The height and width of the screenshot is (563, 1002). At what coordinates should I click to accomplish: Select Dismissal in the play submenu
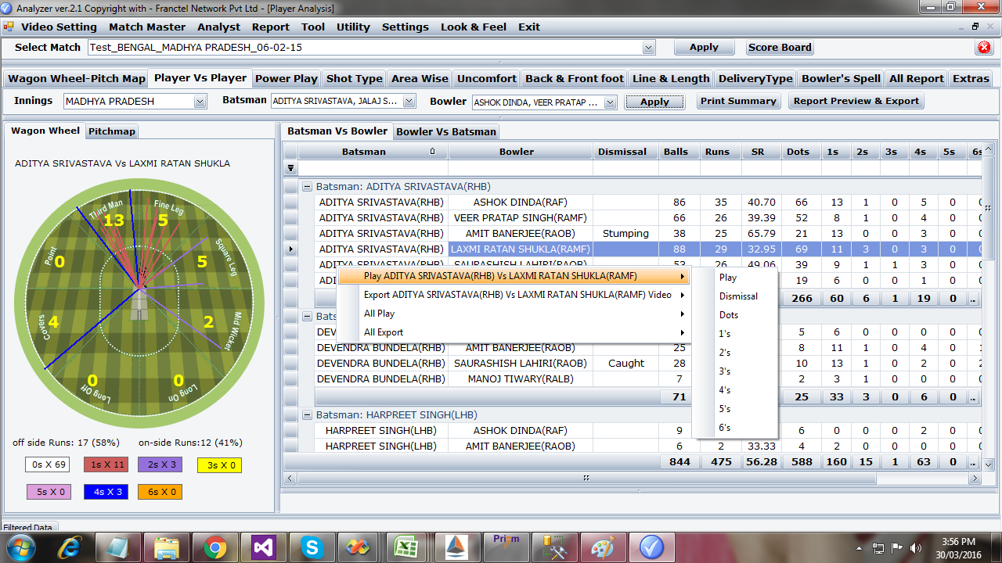(x=735, y=296)
